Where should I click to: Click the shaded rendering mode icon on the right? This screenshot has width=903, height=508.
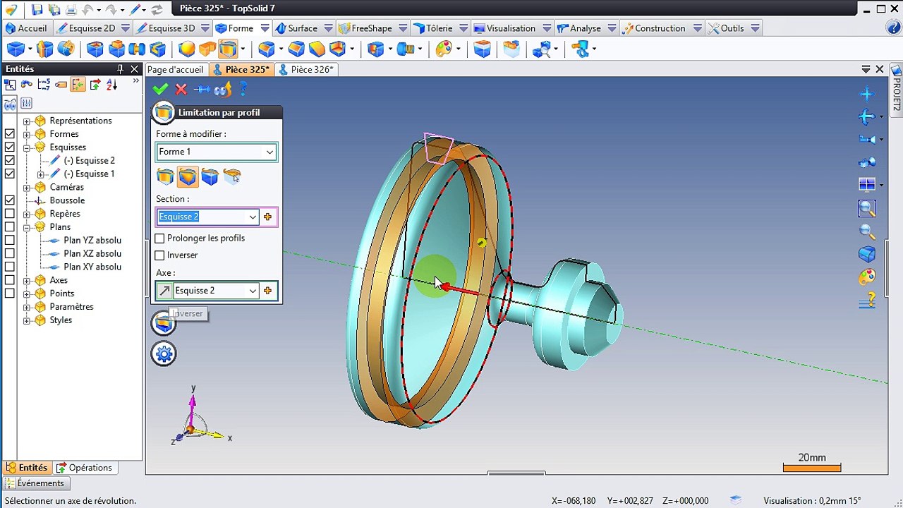(867, 254)
